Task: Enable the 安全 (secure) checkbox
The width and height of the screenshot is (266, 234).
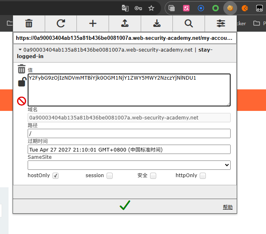Action: click(x=153, y=176)
